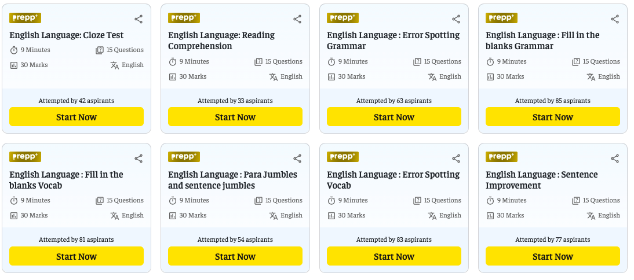This screenshot has width=634, height=280.
Task: Begin Error Spotting Grammar test
Action: click(394, 117)
